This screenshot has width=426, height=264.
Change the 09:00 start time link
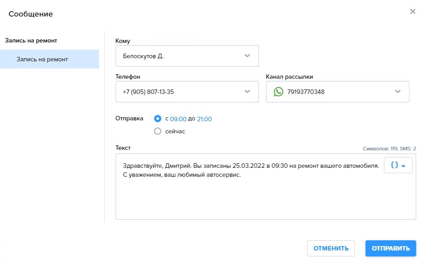click(178, 119)
